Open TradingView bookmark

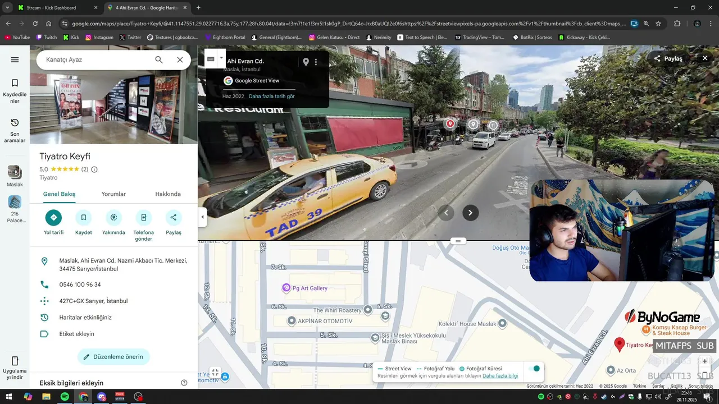pos(480,38)
